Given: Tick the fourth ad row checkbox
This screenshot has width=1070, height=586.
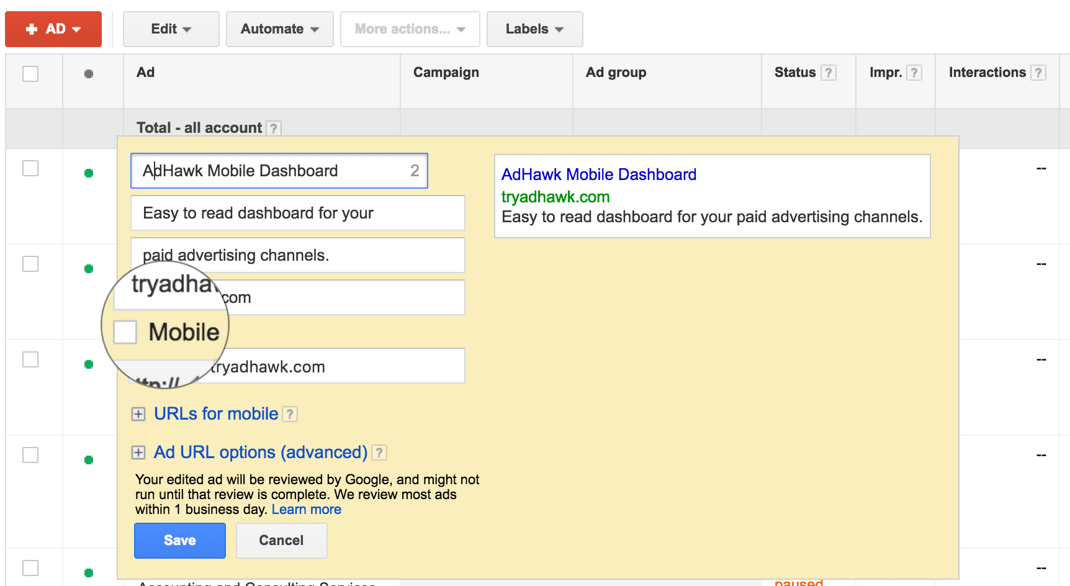Looking at the screenshot, I should [x=30, y=455].
